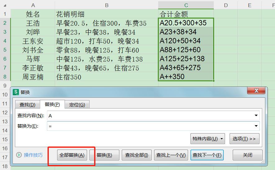Click cell A120+50+34
This screenshot has width=275, height=170.
pos(186,41)
